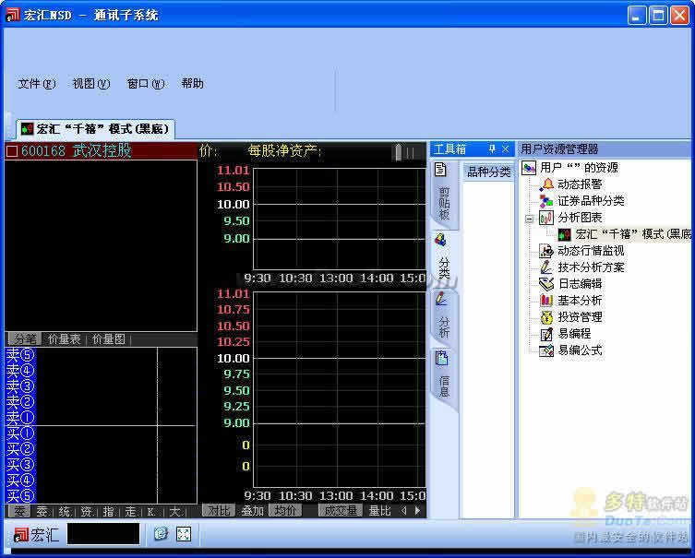Close the 工具箱 panel
The height and width of the screenshot is (558, 695).
click(505, 149)
